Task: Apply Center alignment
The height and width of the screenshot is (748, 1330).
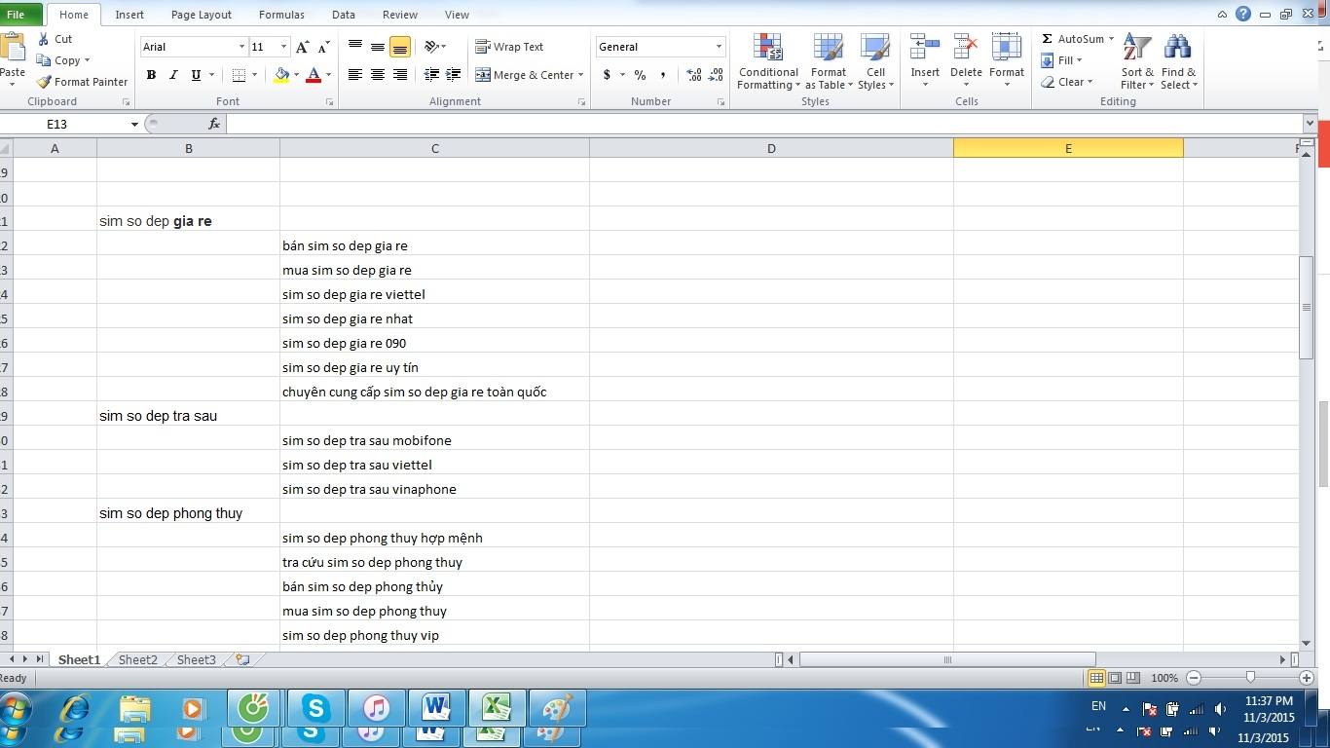Action: (x=377, y=75)
